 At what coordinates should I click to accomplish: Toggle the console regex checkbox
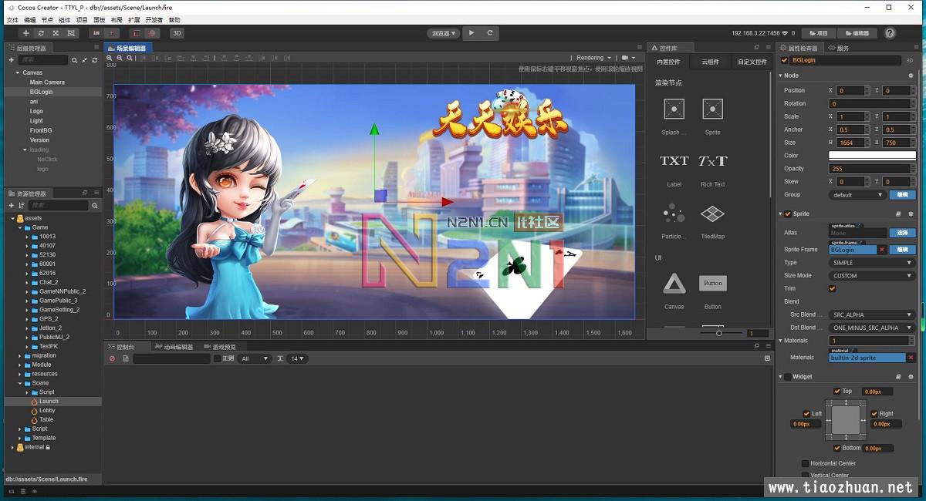pos(217,358)
